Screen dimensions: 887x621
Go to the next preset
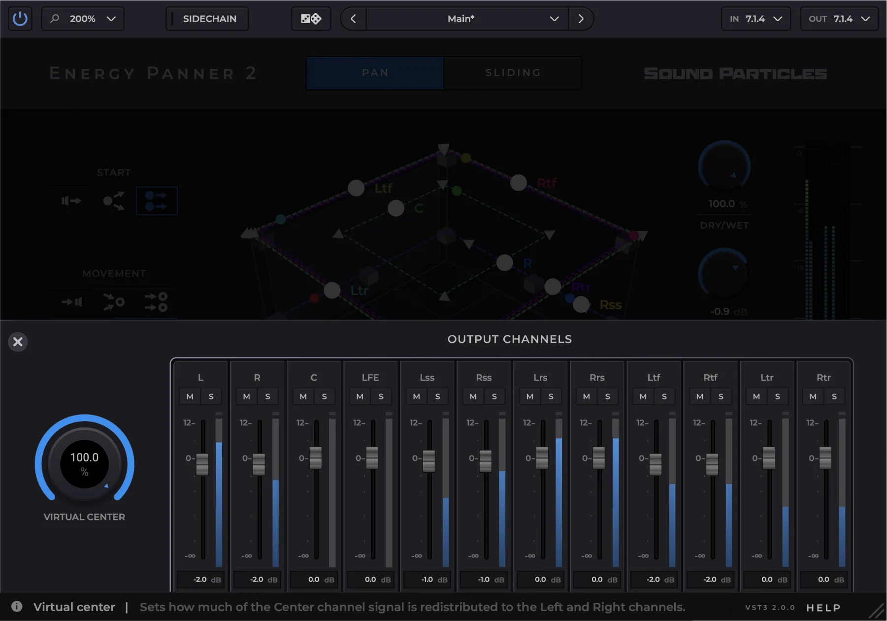(x=581, y=19)
